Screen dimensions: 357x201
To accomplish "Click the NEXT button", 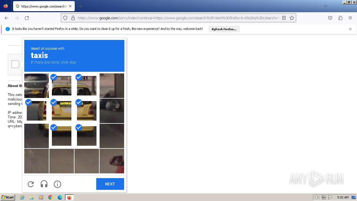I will pyautogui.click(x=110, y=184).
